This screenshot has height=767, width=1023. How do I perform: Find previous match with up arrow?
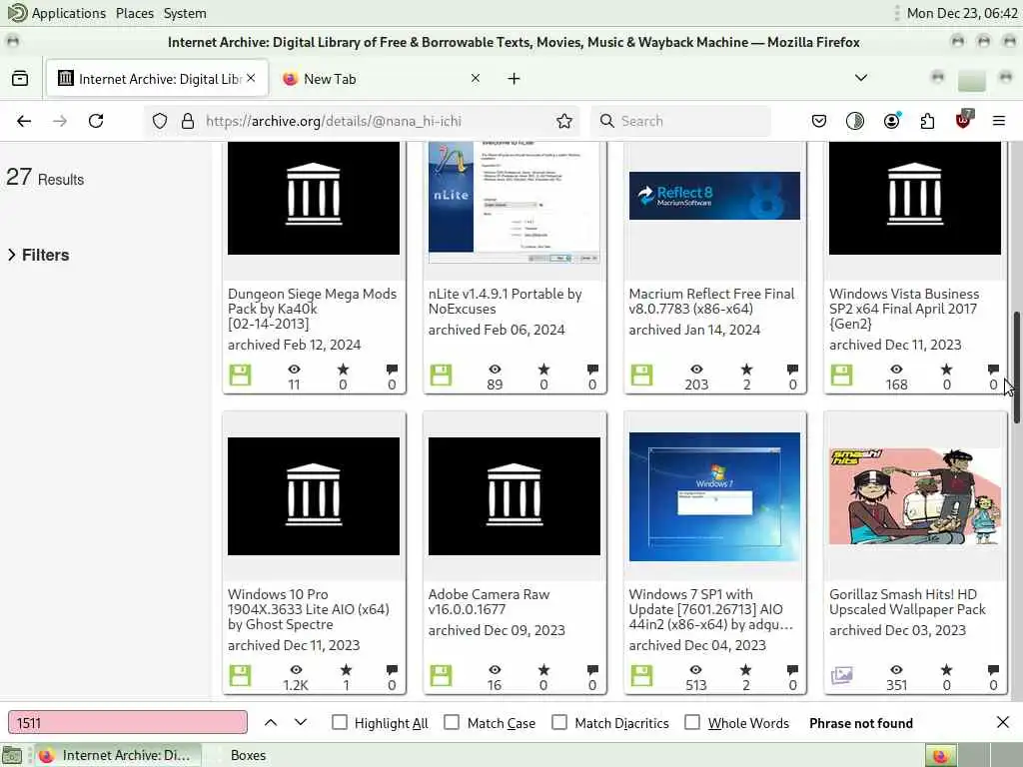271,723
